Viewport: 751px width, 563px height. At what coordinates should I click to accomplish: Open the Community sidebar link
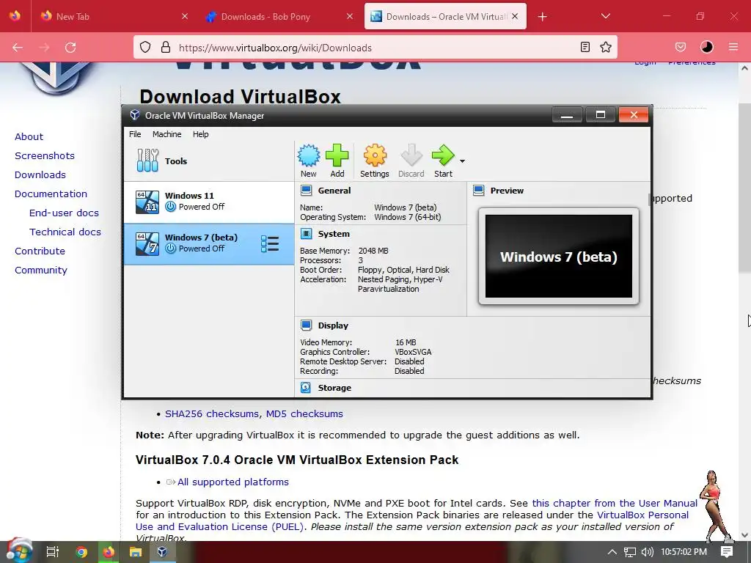(41, 270)
